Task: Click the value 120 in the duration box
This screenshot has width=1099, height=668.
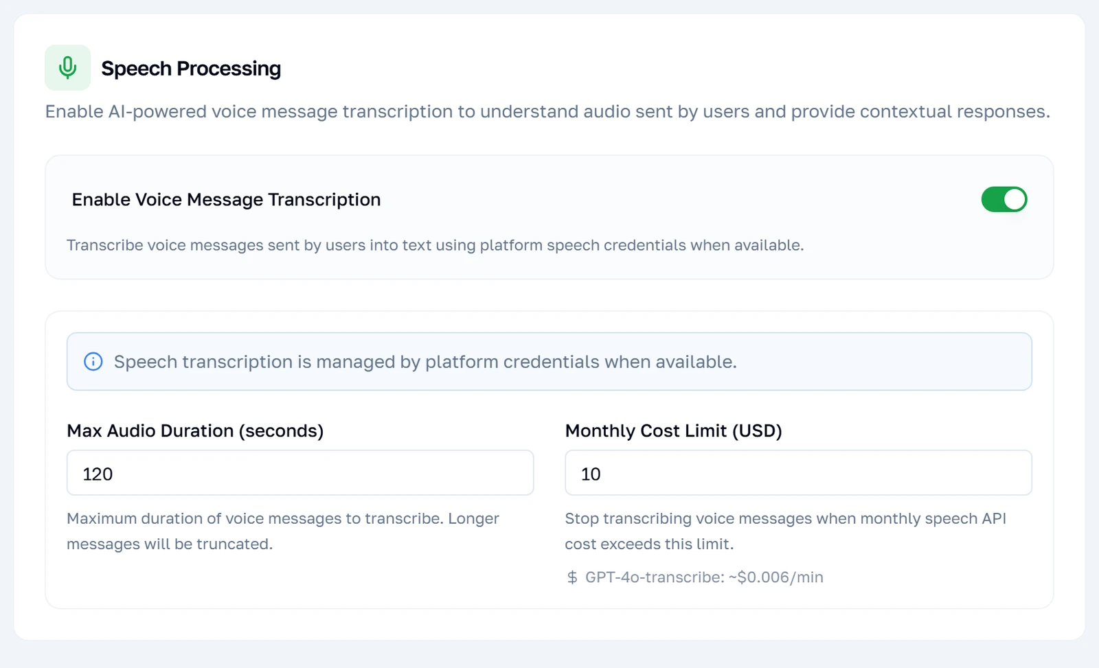Action: pos(98,474)
